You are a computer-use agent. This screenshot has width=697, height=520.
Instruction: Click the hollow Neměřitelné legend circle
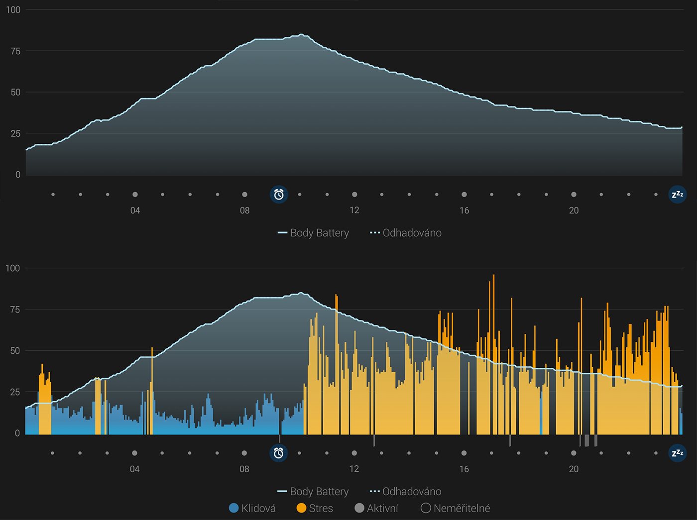(426, 508)
